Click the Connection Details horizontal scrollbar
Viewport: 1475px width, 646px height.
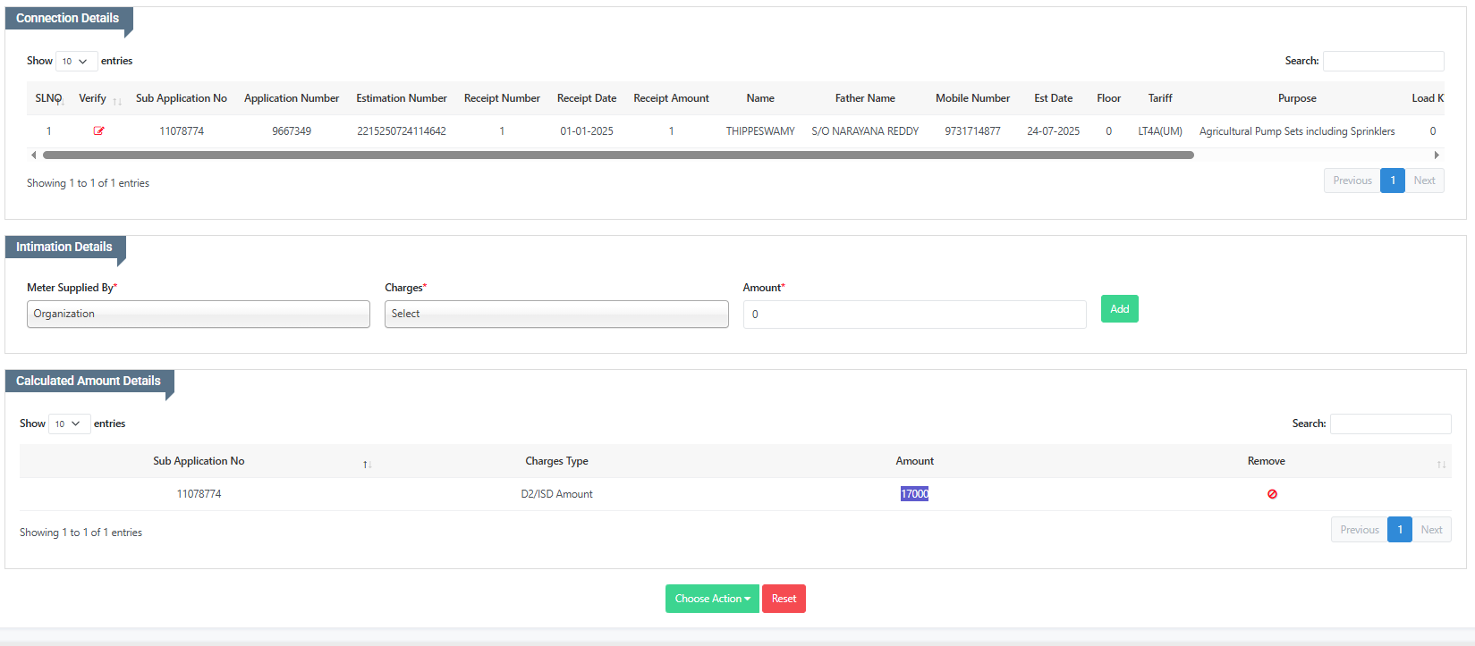pos(617,155)
